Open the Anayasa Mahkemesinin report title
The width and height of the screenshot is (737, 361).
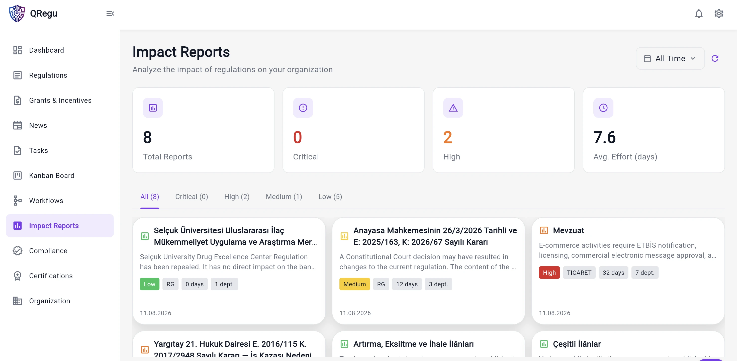coord(435,236)
